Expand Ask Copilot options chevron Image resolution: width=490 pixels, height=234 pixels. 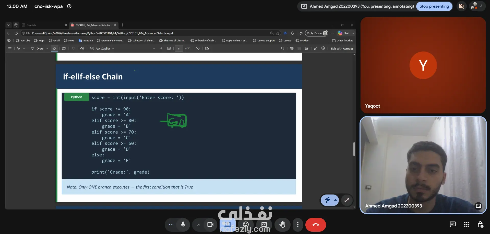click(x=113, y=48)
